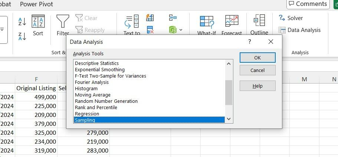Open the Power Pivot tab
This screenshot has width=338, height=157.
click(x=36, y=4)
